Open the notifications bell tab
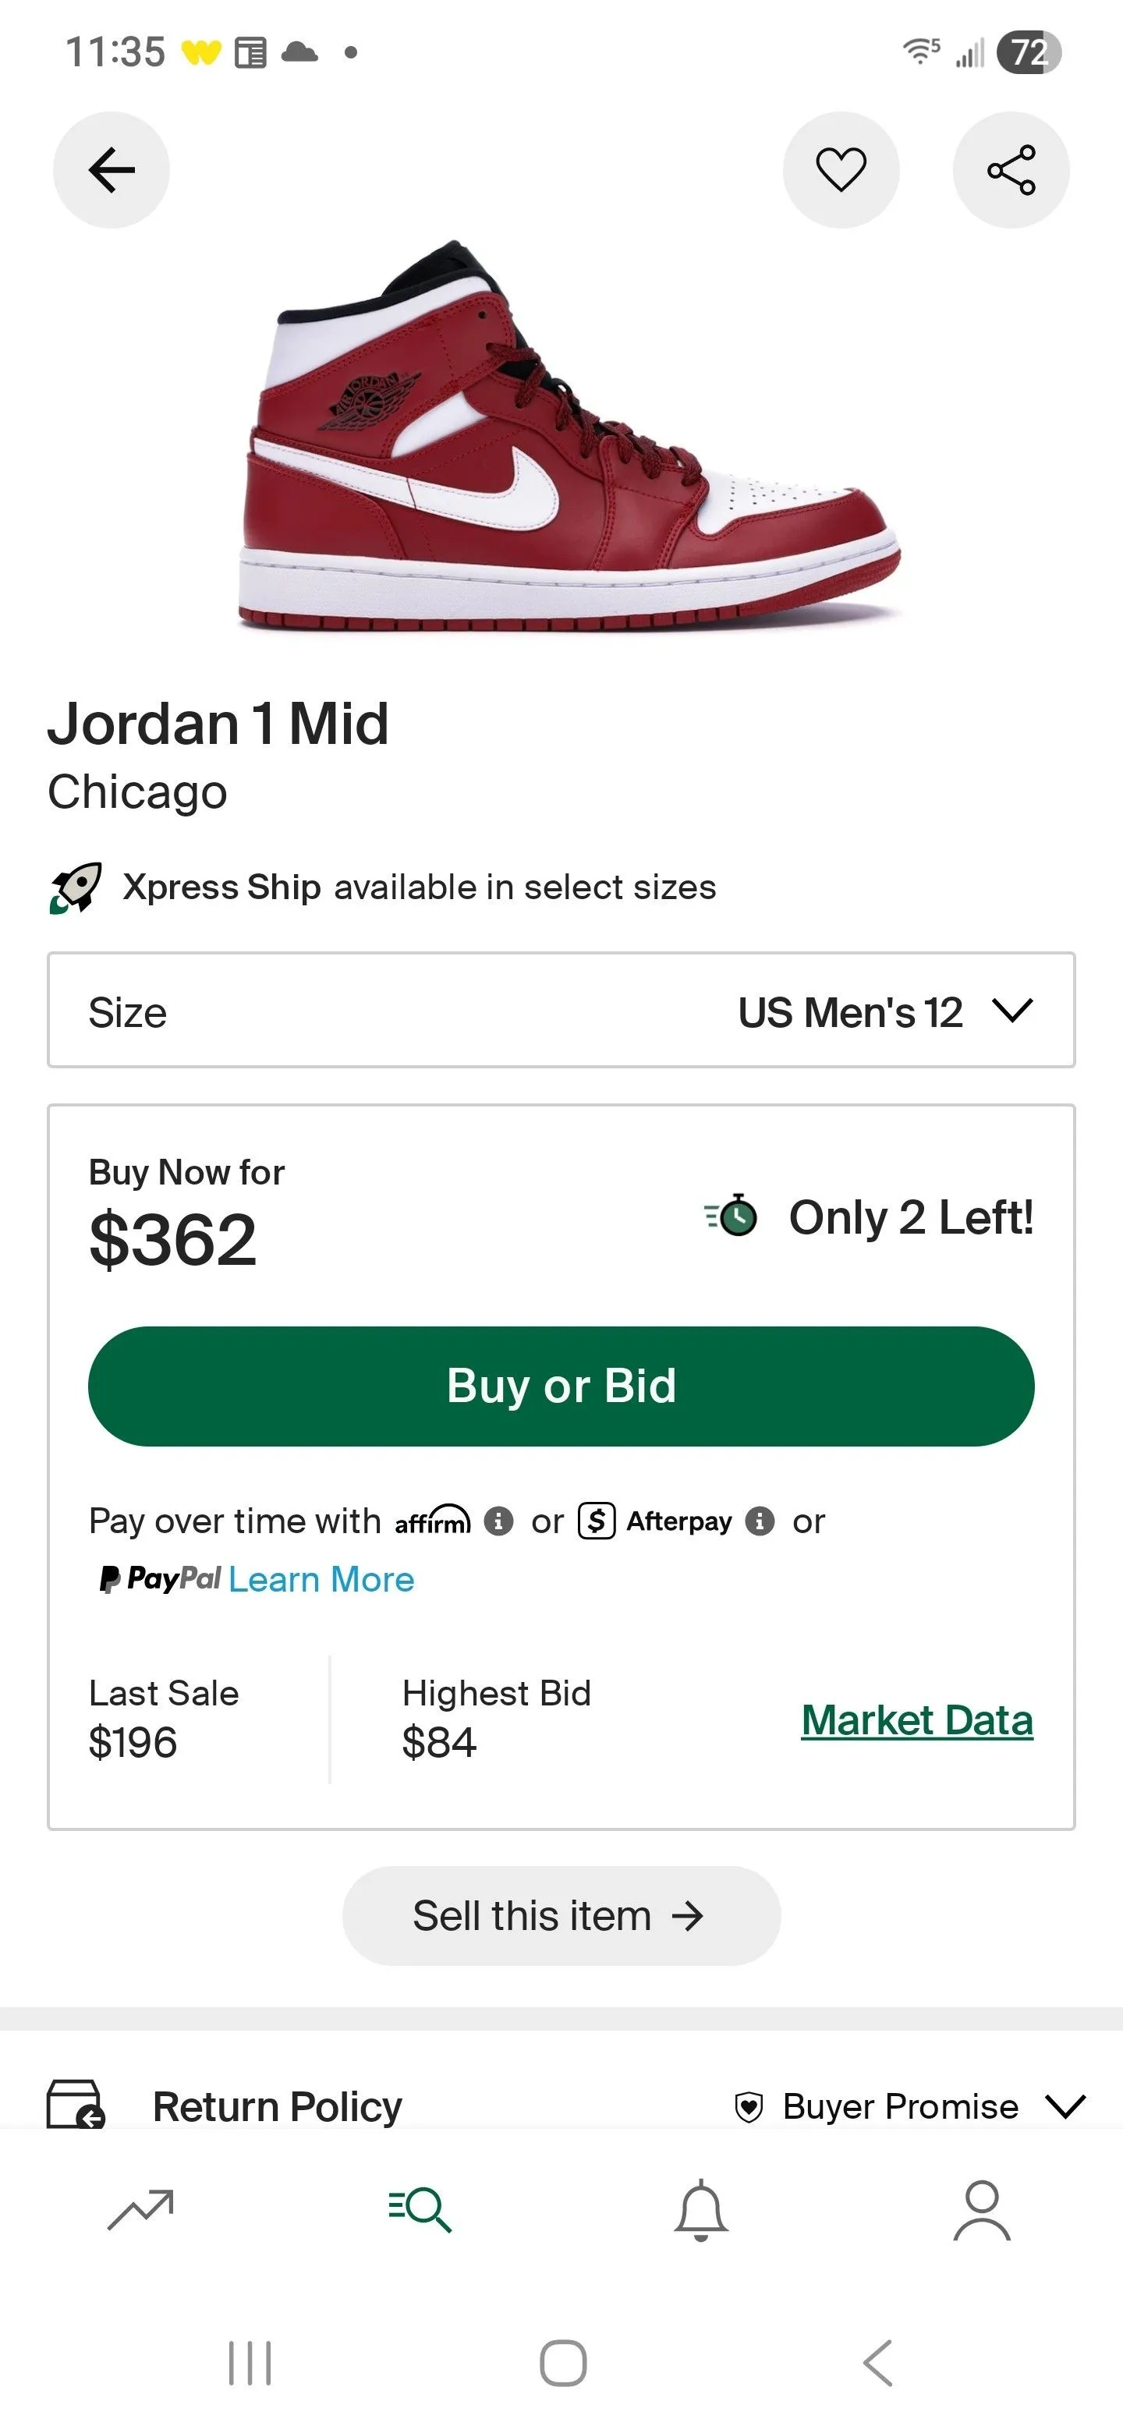The height and width of the screenshot is (2433, 1123). pos(701,2210)
